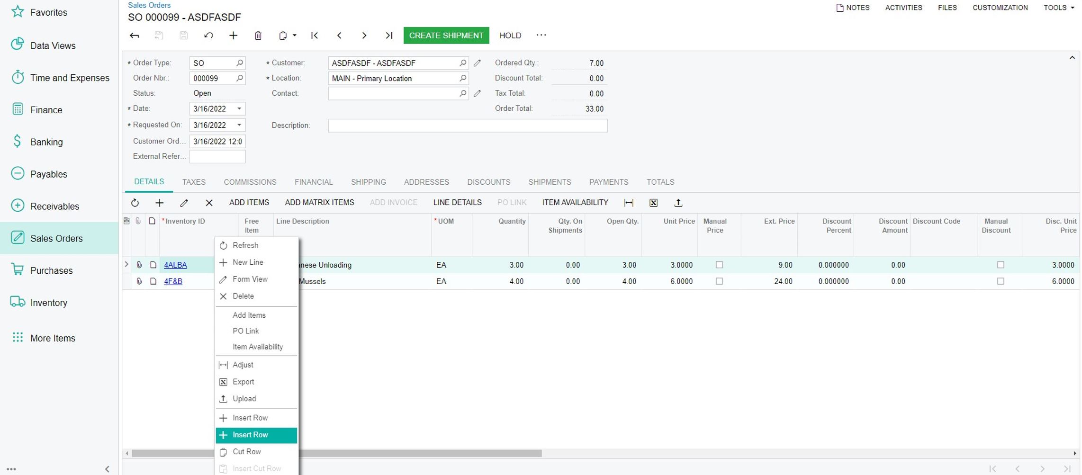1082x475 pixels.
Task: Click the clipboard copy-paste icon
Action: (x=283, y=36)
